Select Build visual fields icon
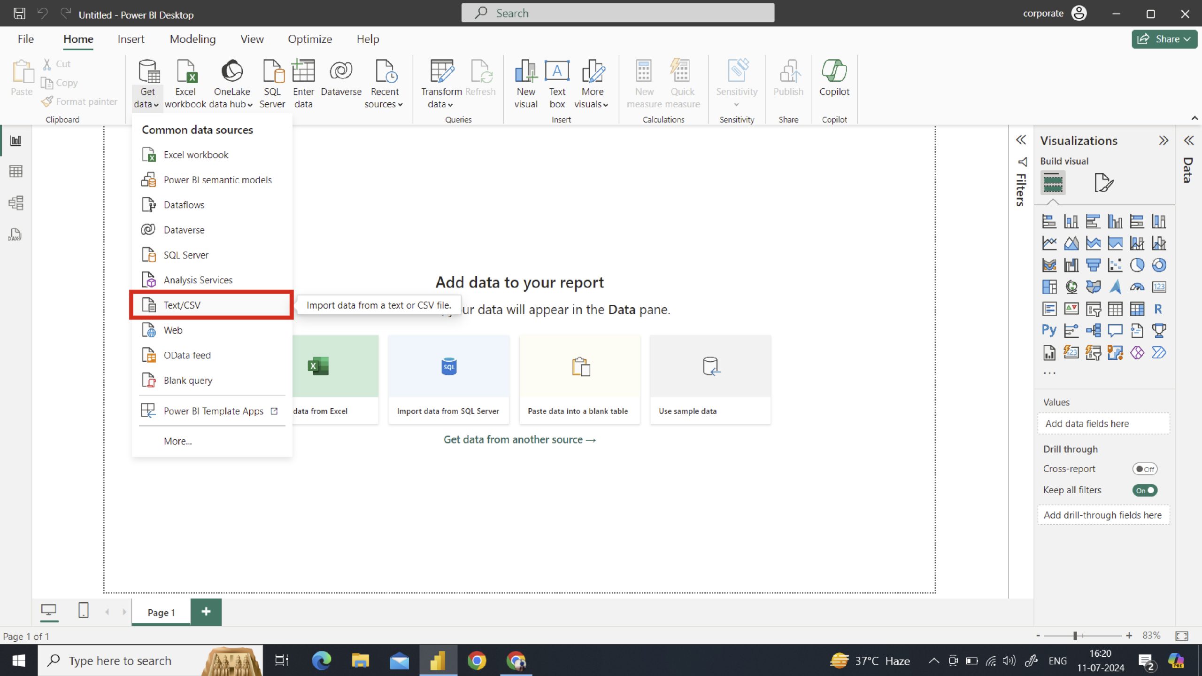The width and height of the screenshot is (1202, 676). 1053,182
